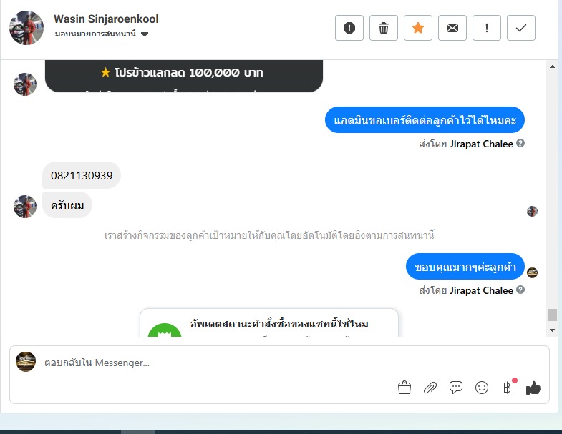Open saved replies speech bubble icon
Image resolution: width=562 pixels, height=434 pixels.
456,388
